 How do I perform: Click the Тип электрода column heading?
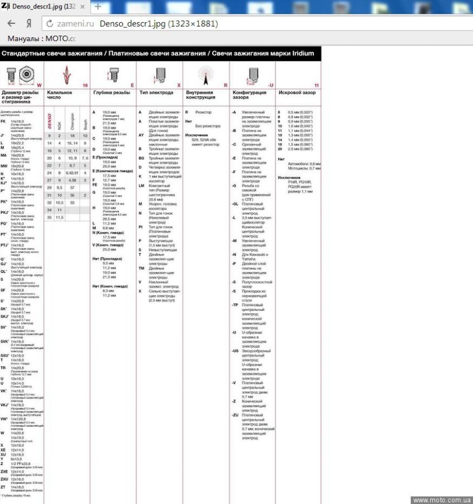click(x=156, y=92)
